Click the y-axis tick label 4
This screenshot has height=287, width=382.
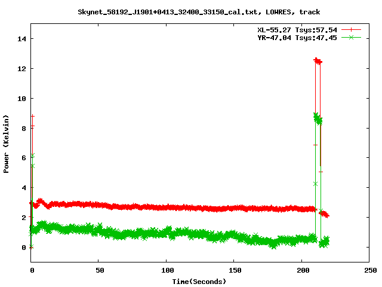(24, 188)
